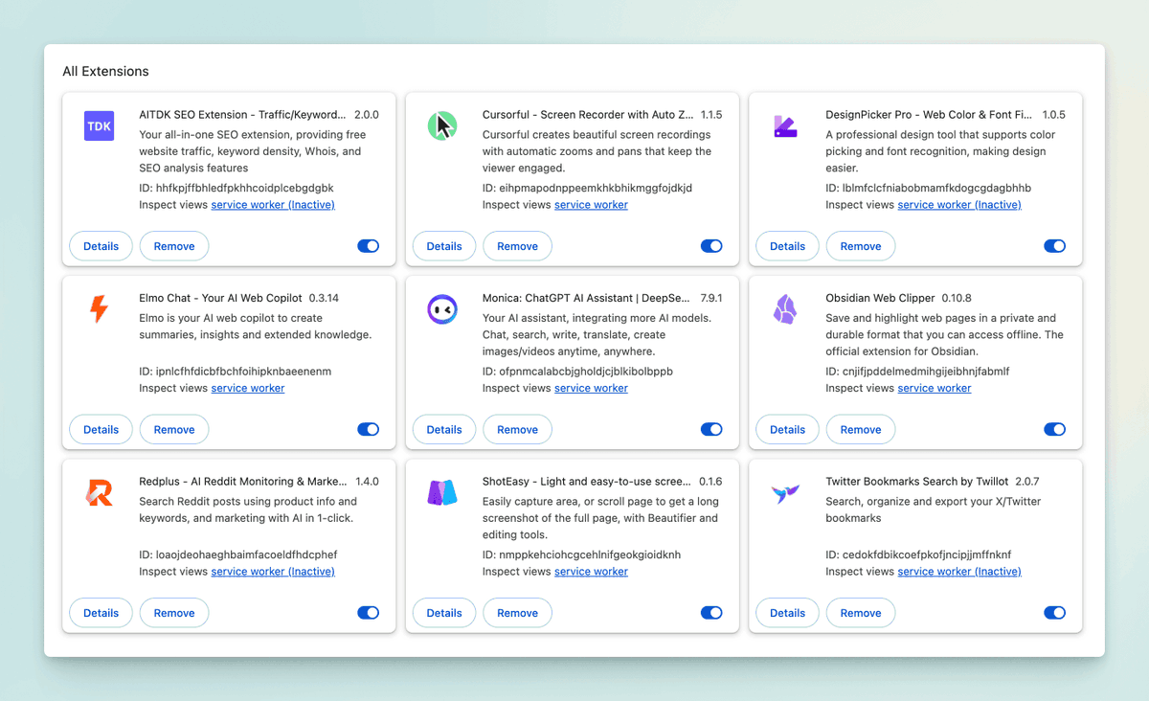
Task: Open Elmo Chat's service worker link
Action: [x=248, y=388]
